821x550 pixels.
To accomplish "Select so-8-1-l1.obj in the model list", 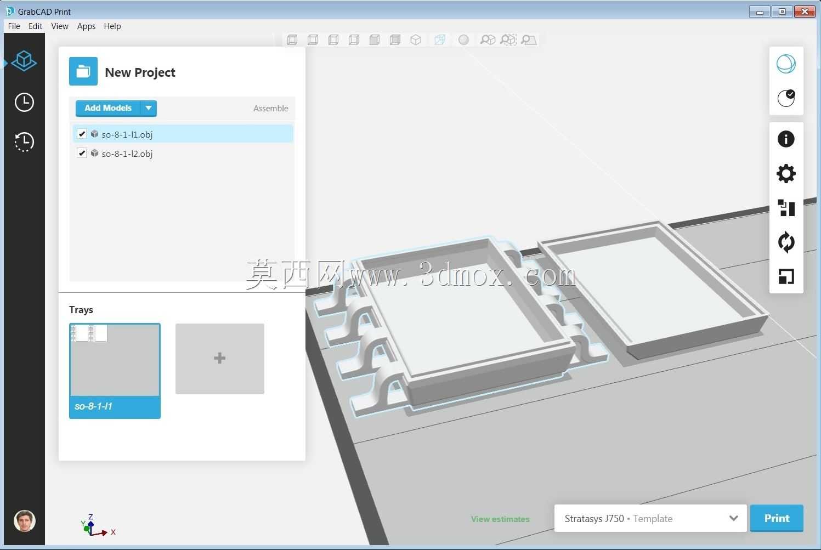I will pos(183,134).
